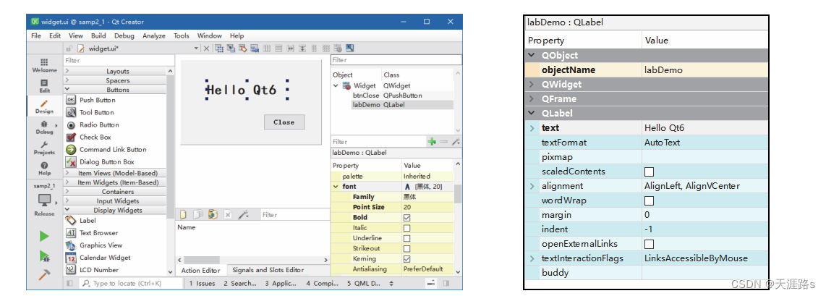Toggle the Kerning checkbox
The image size is (826, 296).
click(x=406, y=259)
